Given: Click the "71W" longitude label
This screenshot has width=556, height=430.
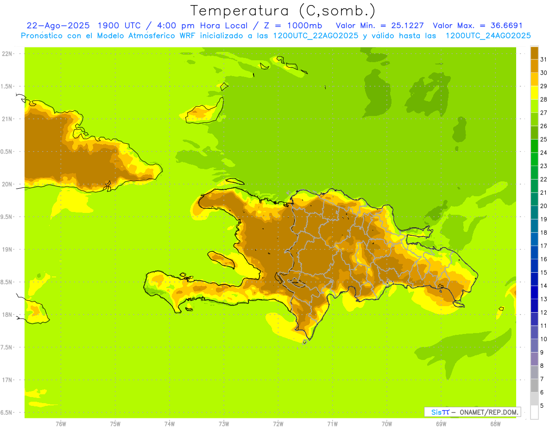Looking at the screenshot, I should coord(332,424).
